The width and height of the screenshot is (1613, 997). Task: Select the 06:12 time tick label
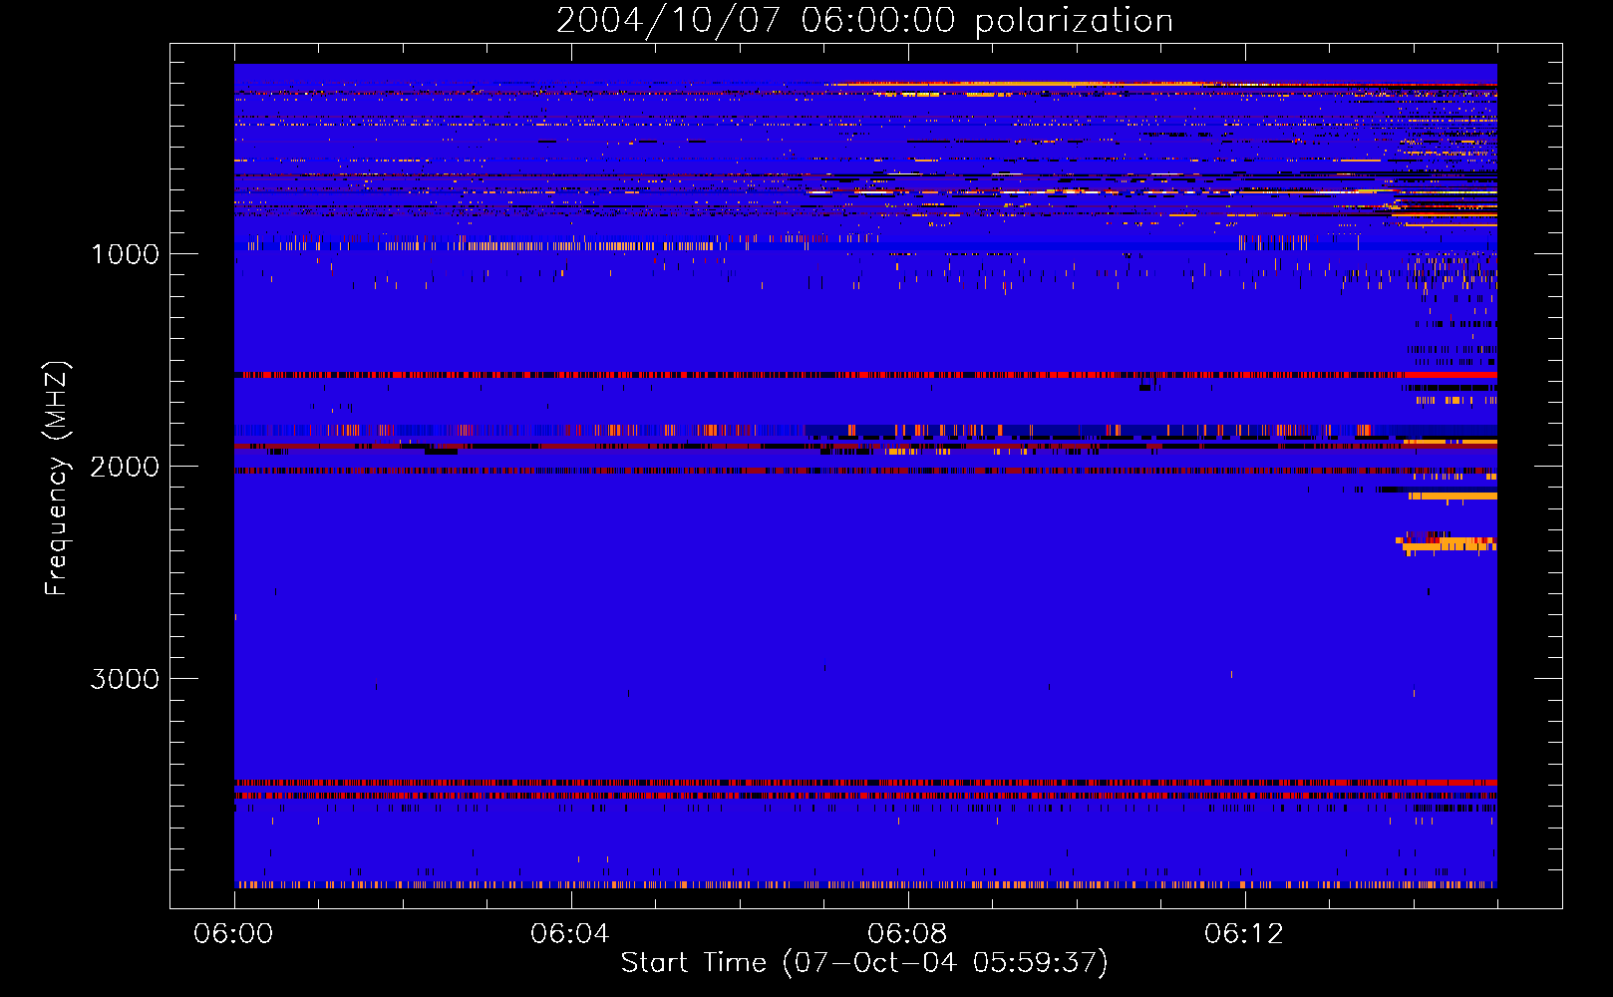[1244, 934]
